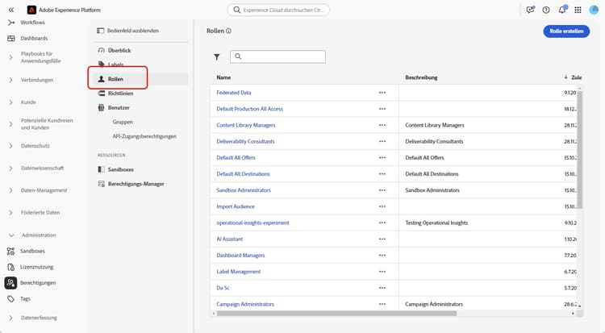Open the notifications bell
This screenshot has width=605, height=333.
click(x=562, y=10)
